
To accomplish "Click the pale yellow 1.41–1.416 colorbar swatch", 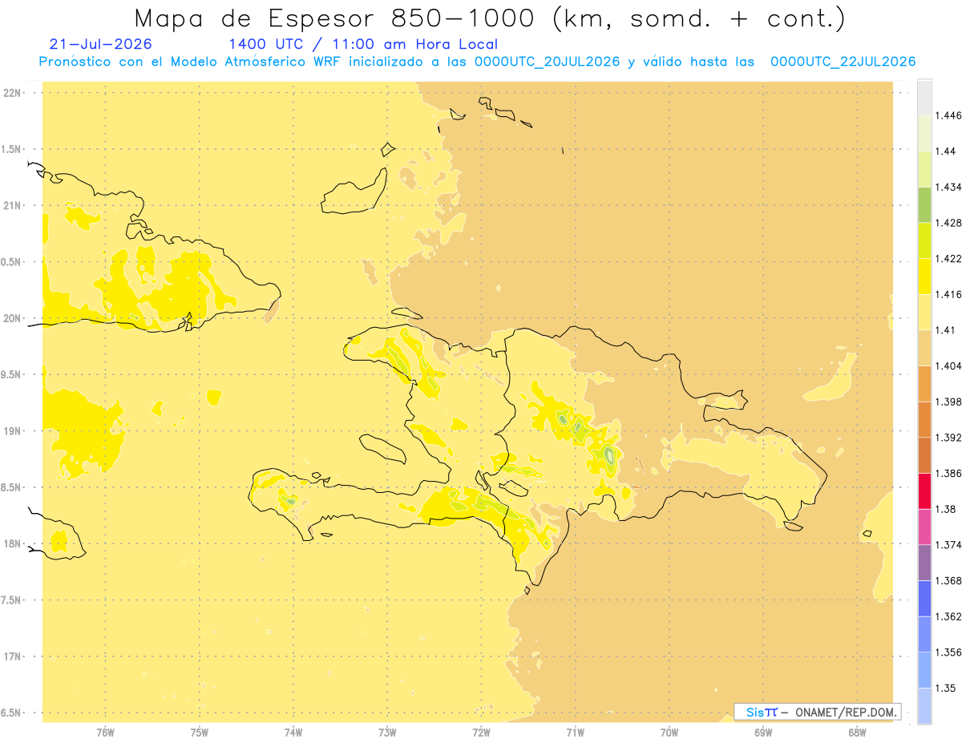I will pos(924,312).
